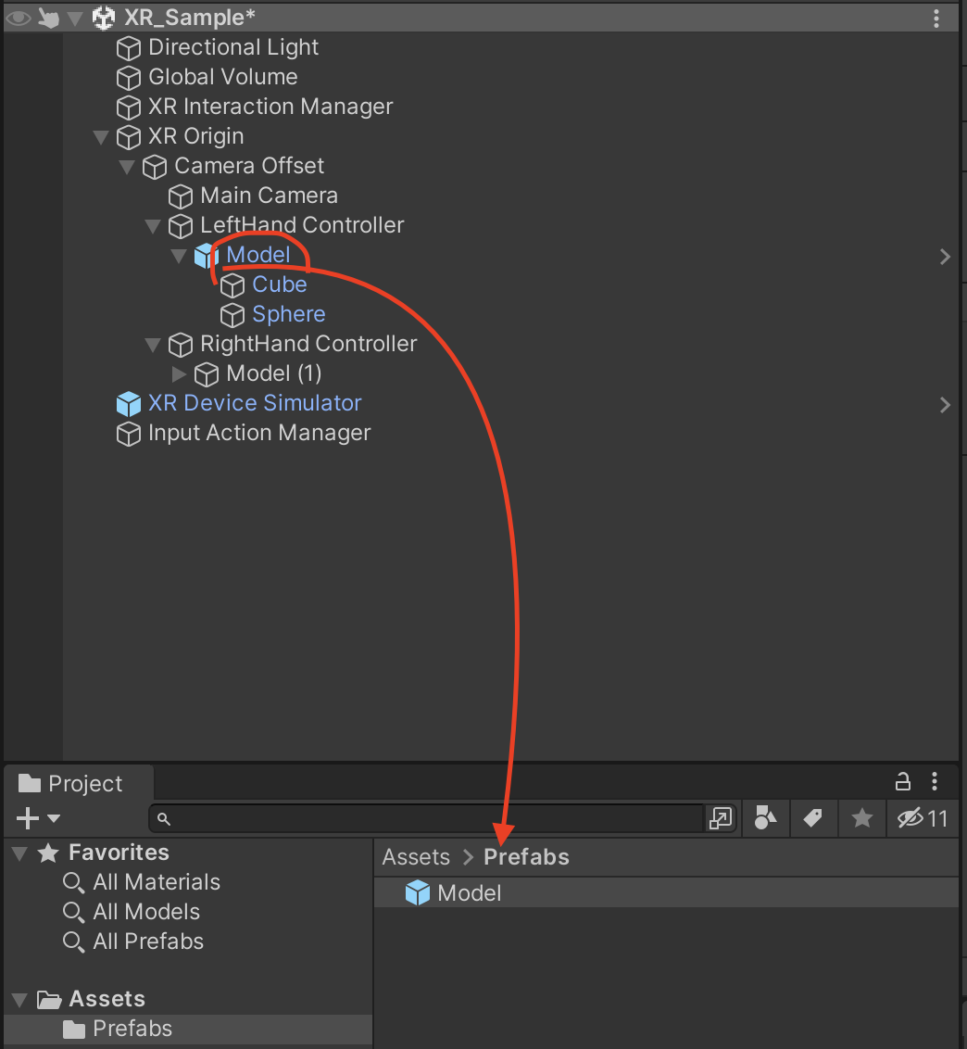Focus the Project search field
This screenshot has width=967, height=1049.
[x=428, y=818]
